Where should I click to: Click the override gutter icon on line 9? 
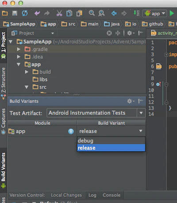point(159,84)
